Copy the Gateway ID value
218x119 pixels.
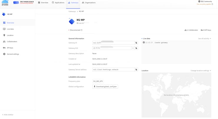136,43
